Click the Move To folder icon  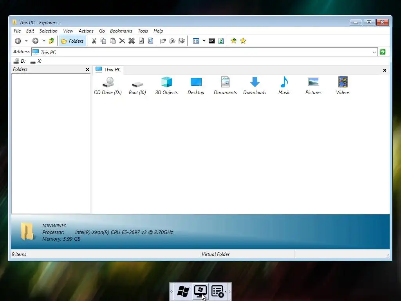point(182,41)
